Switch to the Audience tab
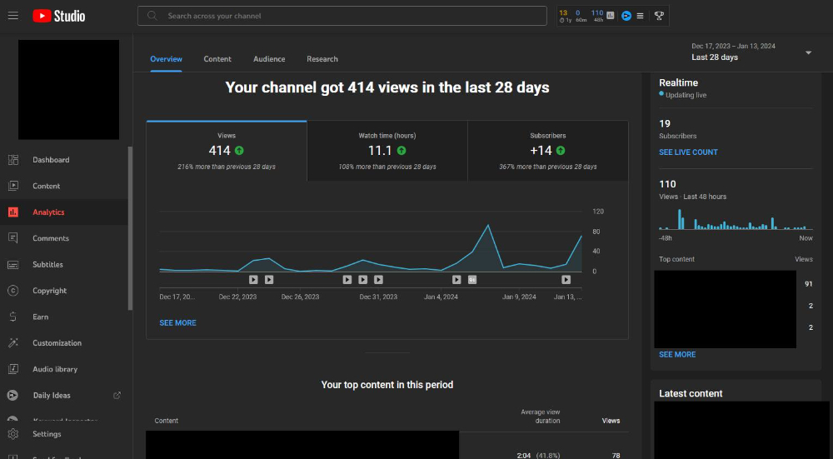833x459 pixels. (x=269, y=59)
